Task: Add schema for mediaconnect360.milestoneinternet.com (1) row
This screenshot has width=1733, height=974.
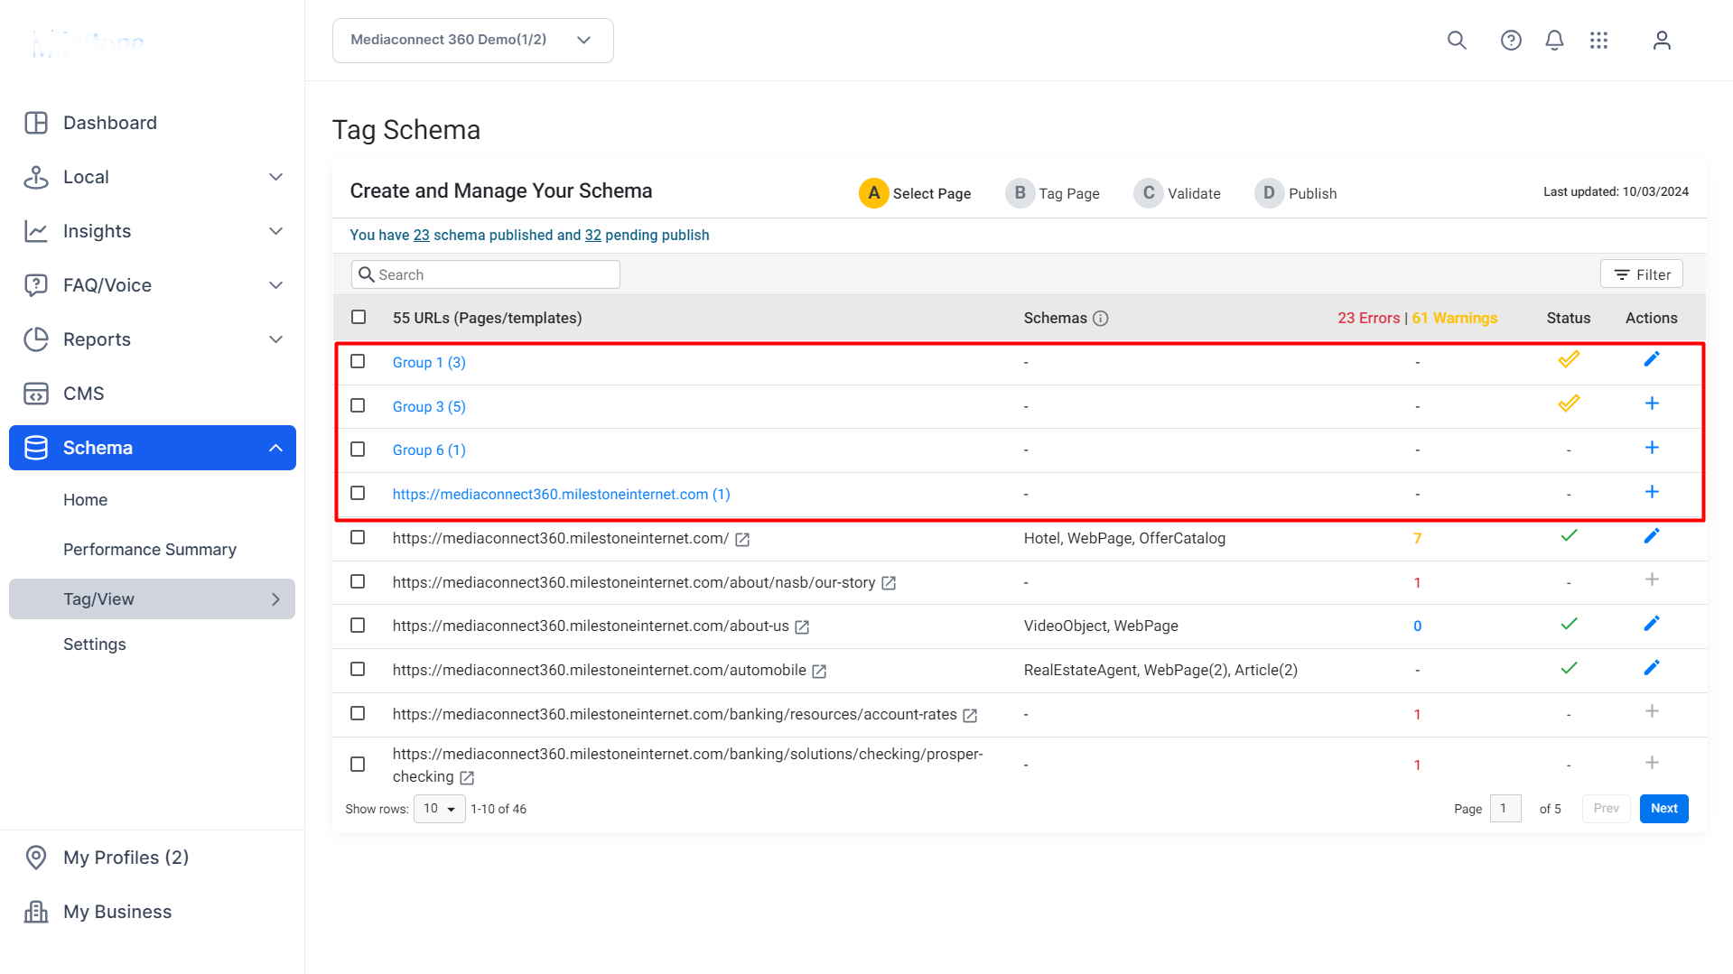Action: (x=1652, y=492)
